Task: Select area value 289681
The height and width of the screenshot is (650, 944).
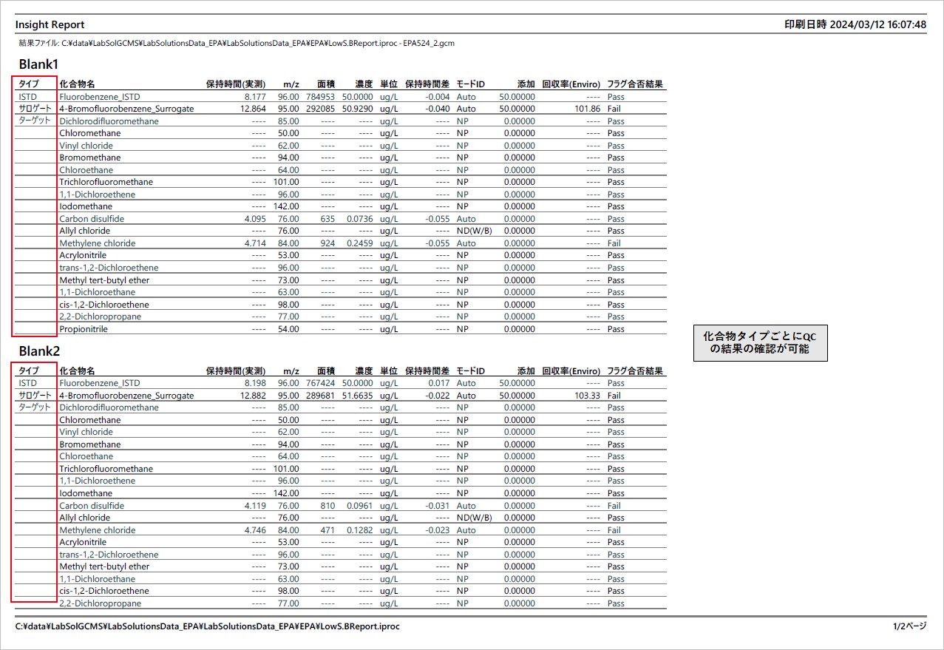Action: coord(320,396)
